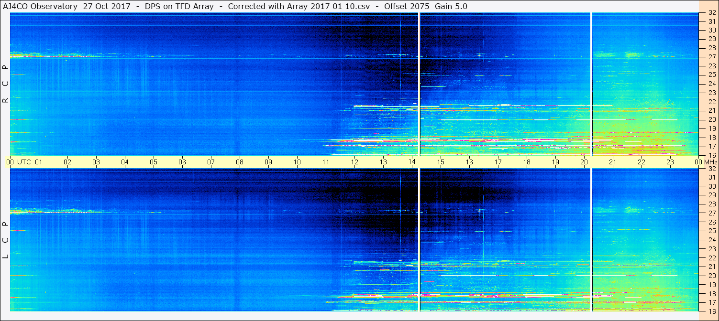719x321 pixels.
Task: Click the 12 hour mark on time axis
Action: pos(354,162)
